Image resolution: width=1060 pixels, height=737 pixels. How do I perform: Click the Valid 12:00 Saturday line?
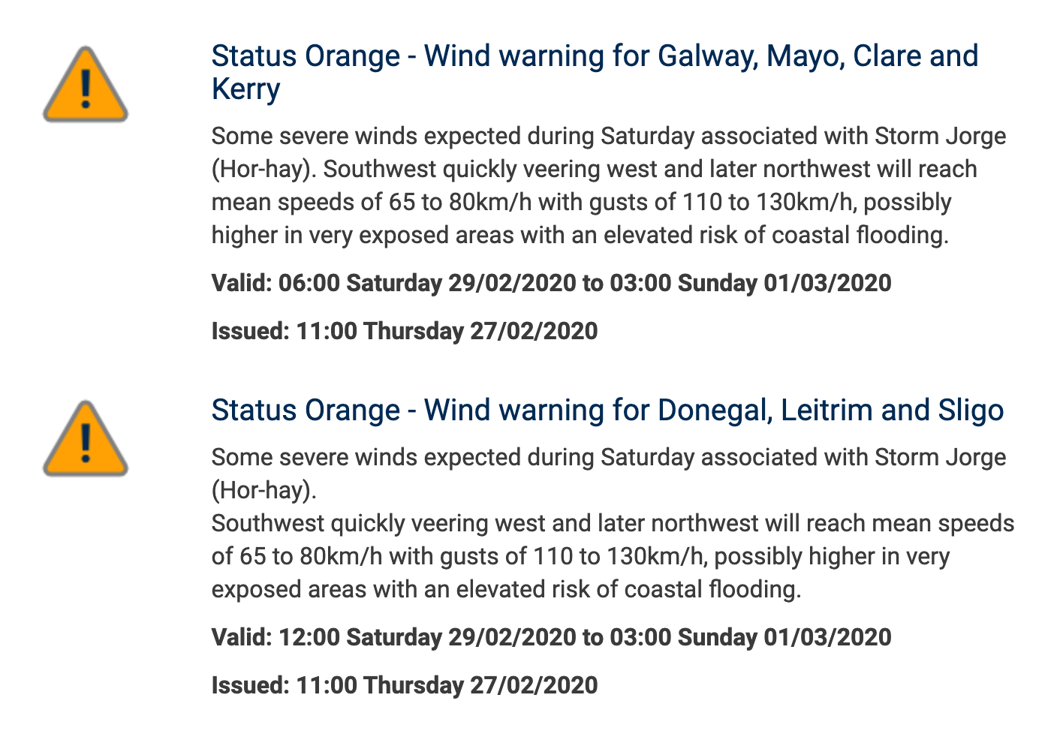pos(551,637)
